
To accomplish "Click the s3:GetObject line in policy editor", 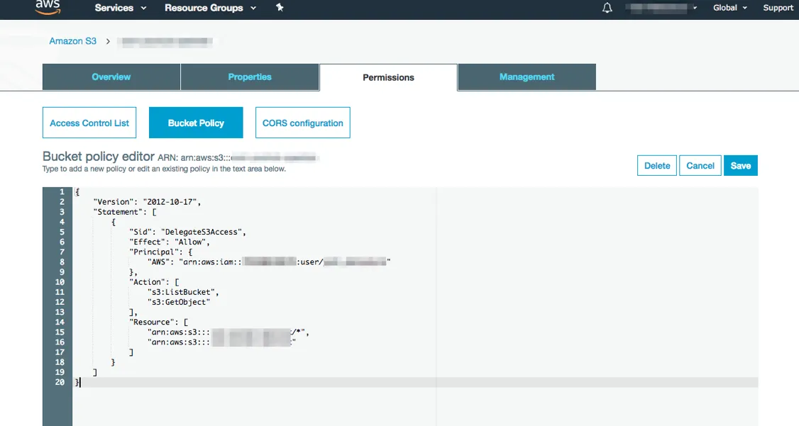I will pyautogui.click(x=178, y=302).
